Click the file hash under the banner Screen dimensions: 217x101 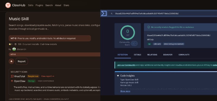pos(179,35)
